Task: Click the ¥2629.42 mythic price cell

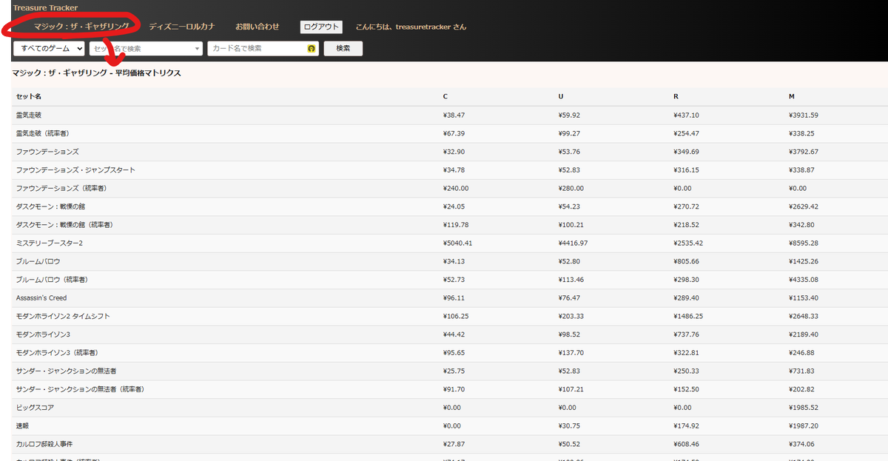Action: (804, 206)
